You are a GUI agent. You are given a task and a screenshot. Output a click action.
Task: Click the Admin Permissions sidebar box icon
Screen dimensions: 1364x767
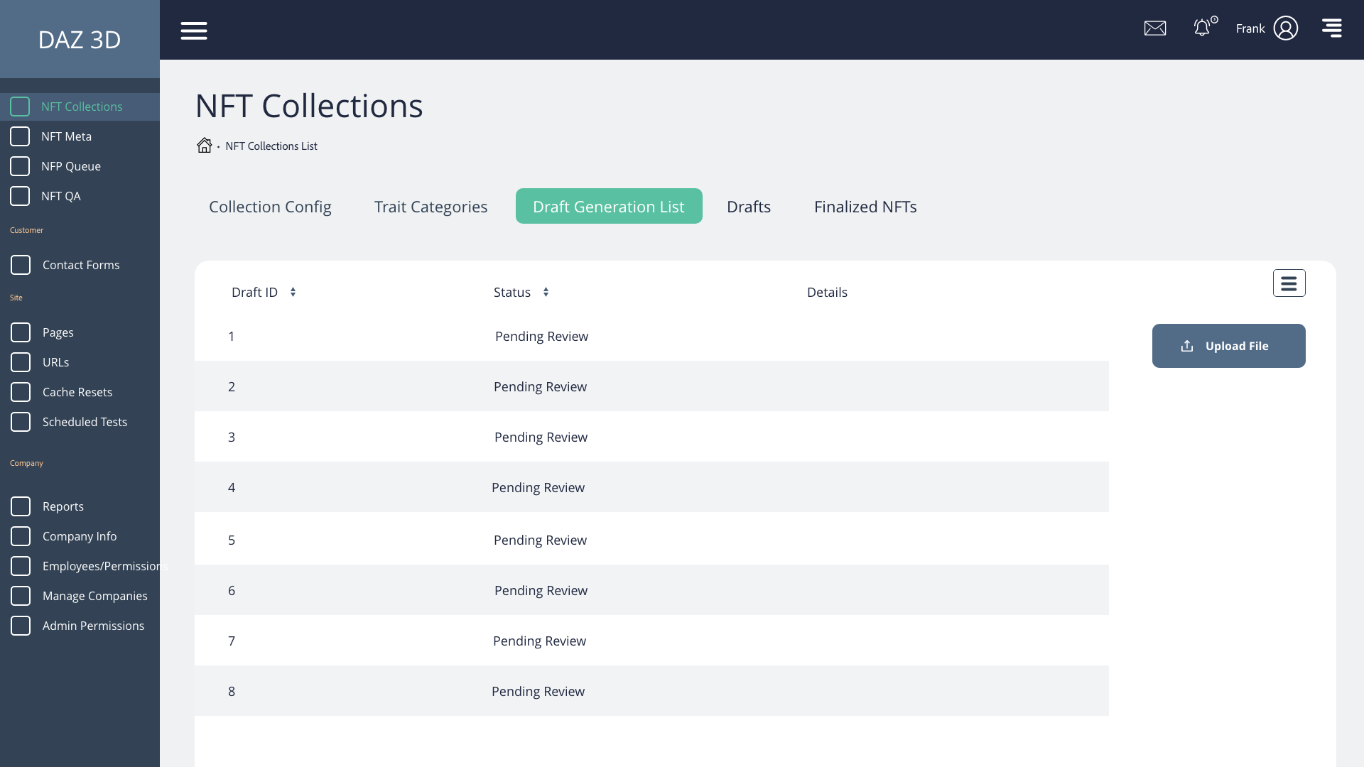click(x=21, y=626)
